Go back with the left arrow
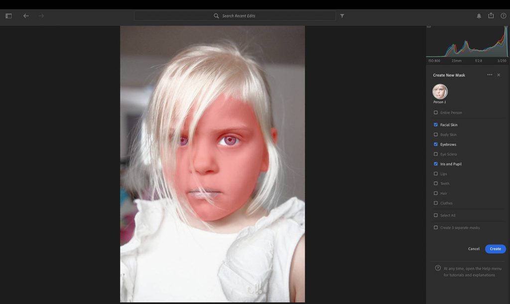The height and width of the screenshot is (304, 510). pos(26,15)
